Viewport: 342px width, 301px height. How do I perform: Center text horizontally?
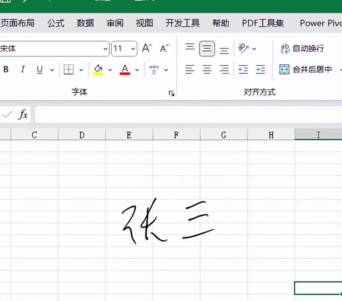(207, 70)
